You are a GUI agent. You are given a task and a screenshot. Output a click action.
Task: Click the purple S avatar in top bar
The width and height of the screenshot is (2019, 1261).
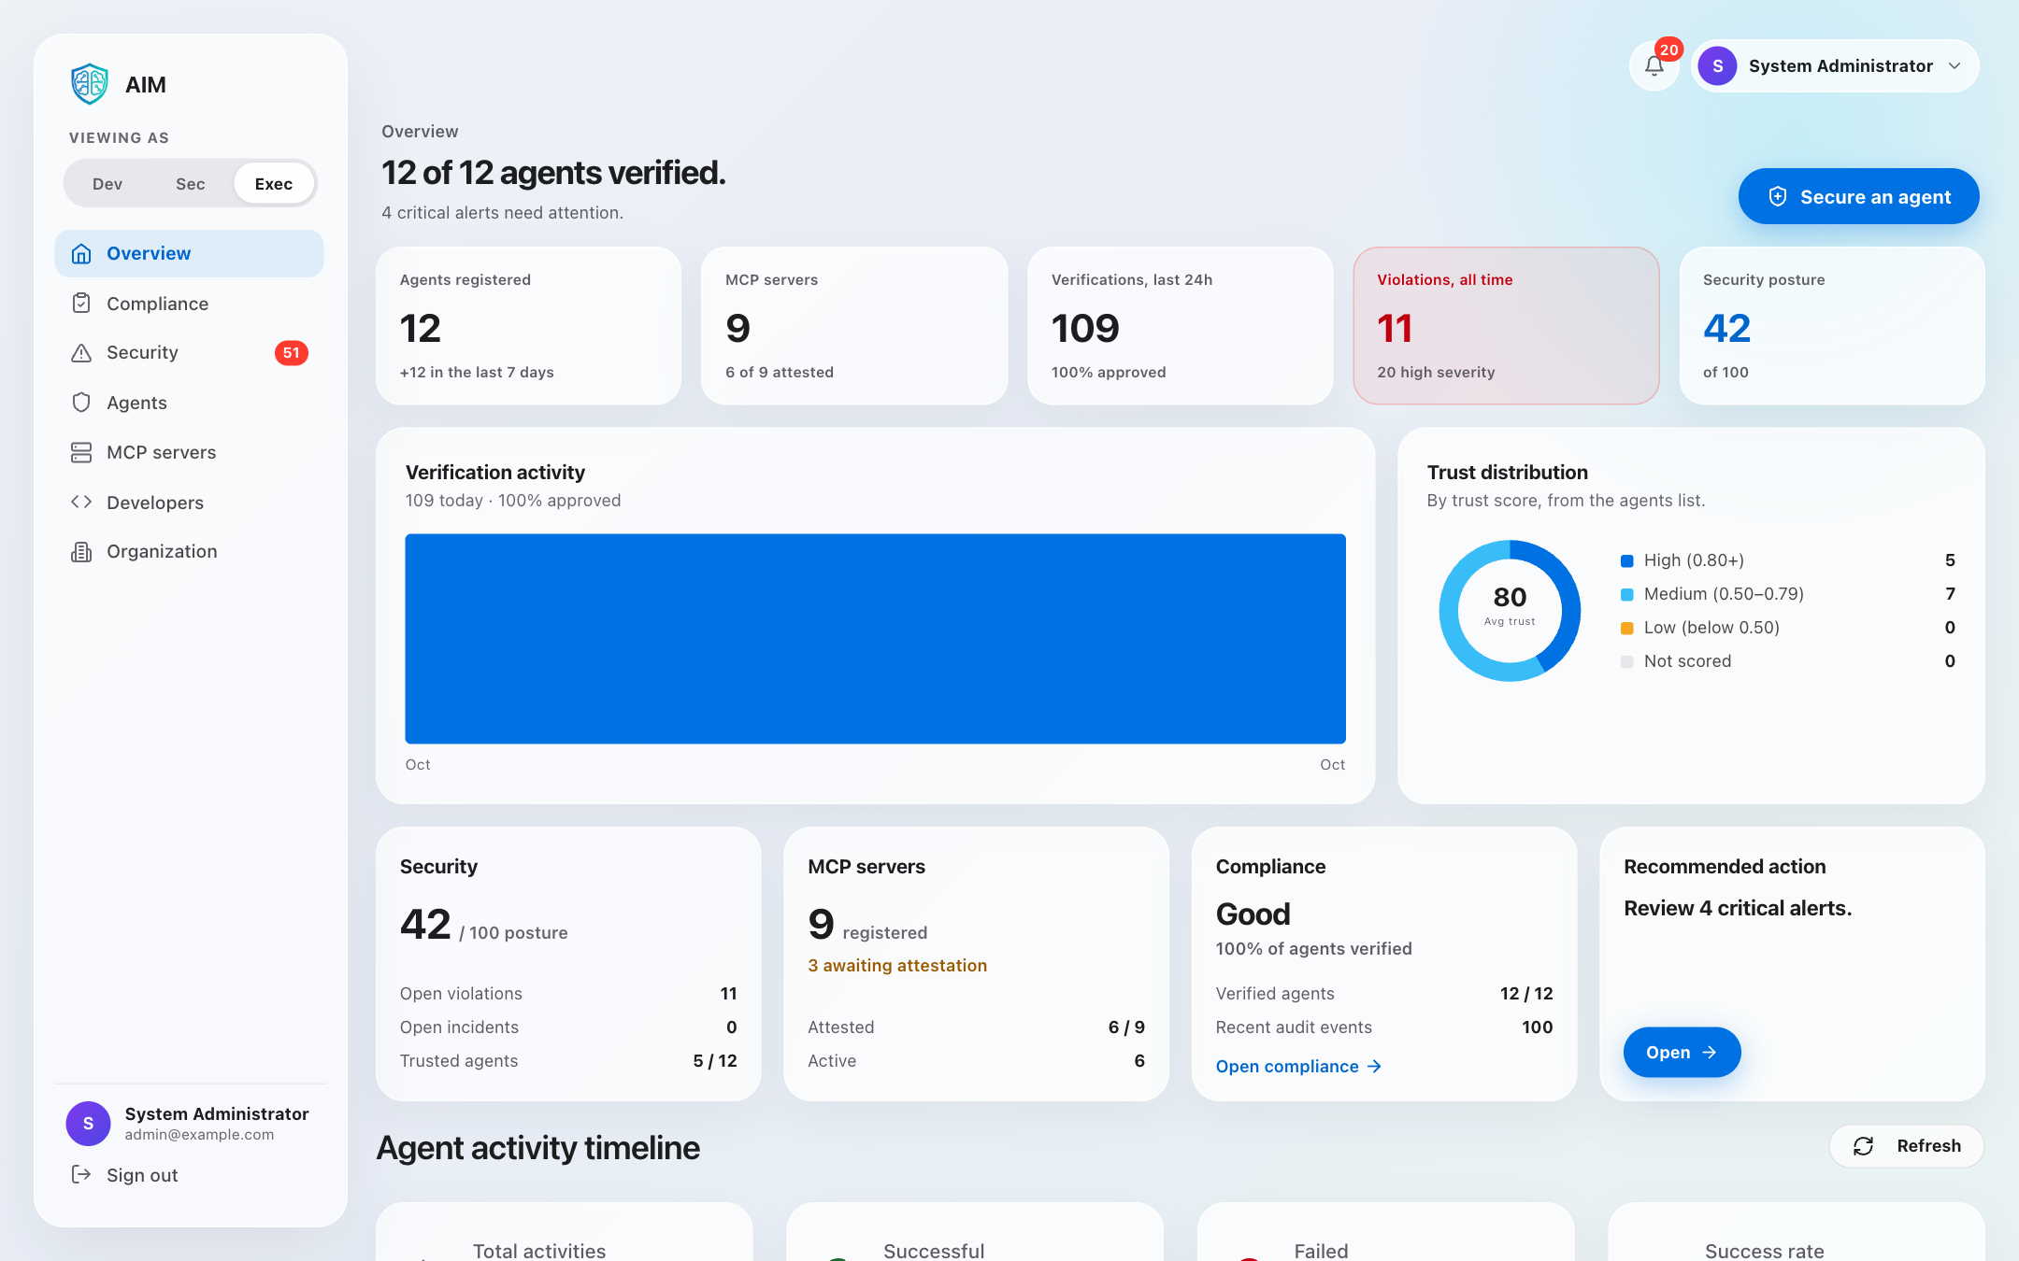(1717, 66)
